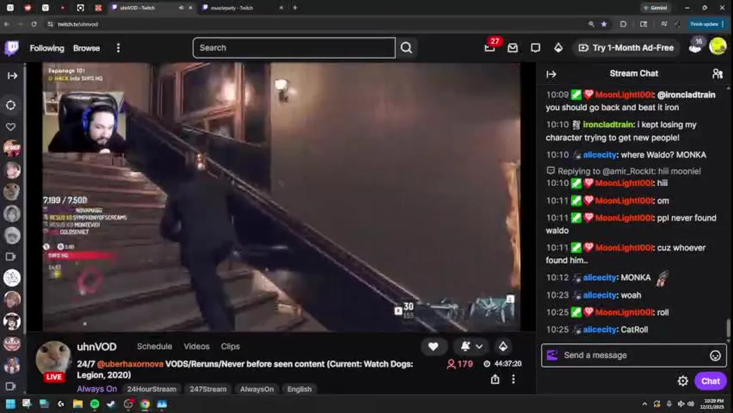Send message with the Chat button
Viewport: 733px width, 413px height.
click(710, 381)
